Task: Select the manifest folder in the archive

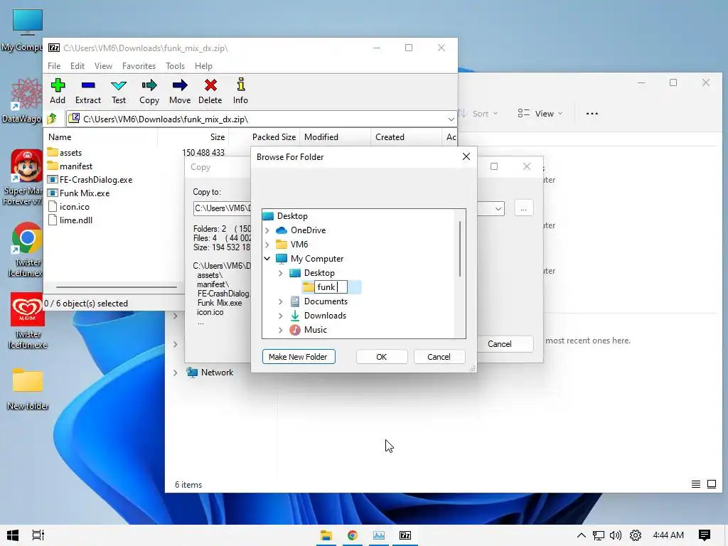Action: (x=70, y=166)
